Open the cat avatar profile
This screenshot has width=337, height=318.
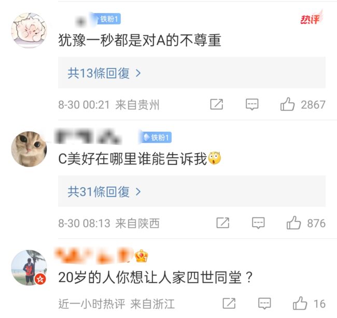tap(29, 149)
